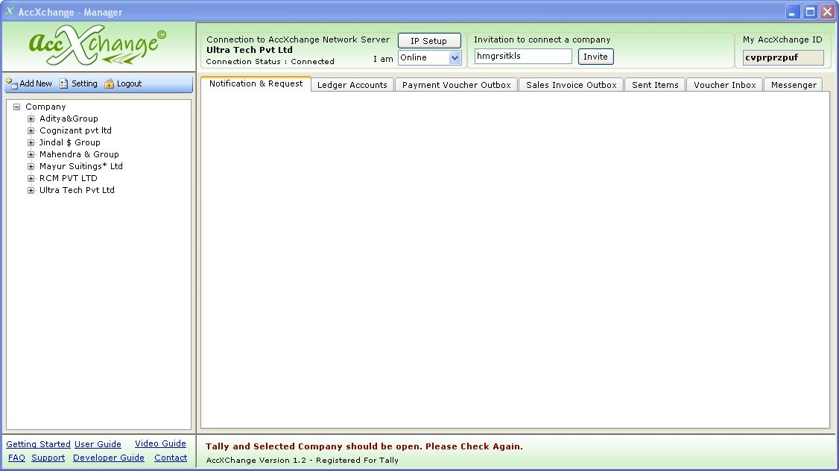Open the Getting Started link
839x471 pixels.
pos(38,444)
